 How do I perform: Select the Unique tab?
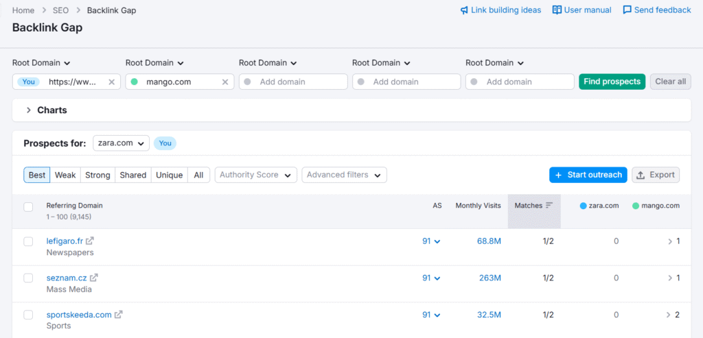[x=170, y=175]
